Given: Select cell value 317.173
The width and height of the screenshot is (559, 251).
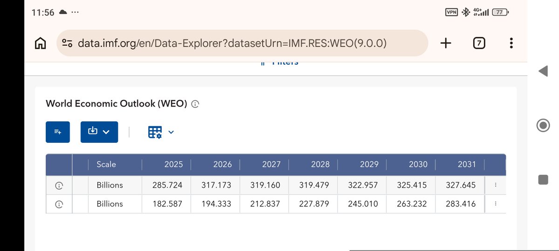Looking at the screenshot, I should coord(216,185).
